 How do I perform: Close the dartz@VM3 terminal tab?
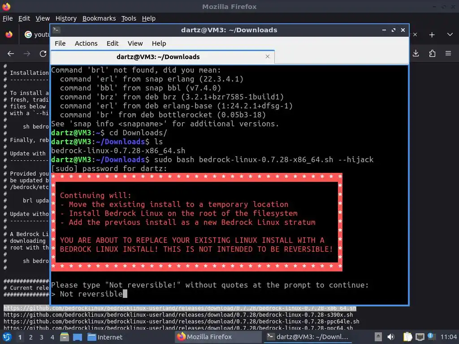coord(267,56)
